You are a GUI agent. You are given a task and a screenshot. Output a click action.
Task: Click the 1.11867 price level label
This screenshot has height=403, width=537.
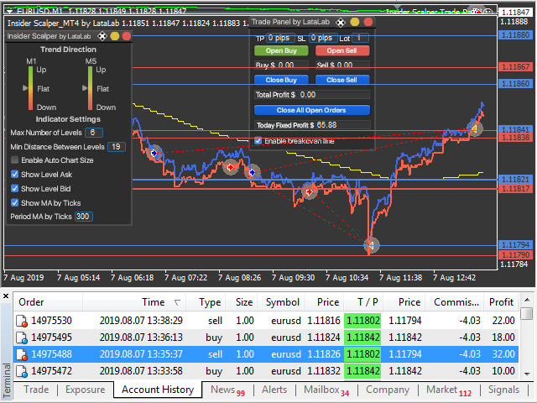point(515,67)
